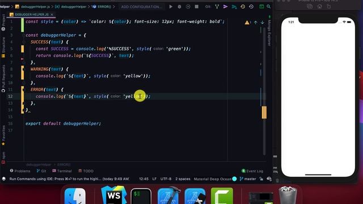Tap the iPhone home indicator bar

click(x=318, y=175)
